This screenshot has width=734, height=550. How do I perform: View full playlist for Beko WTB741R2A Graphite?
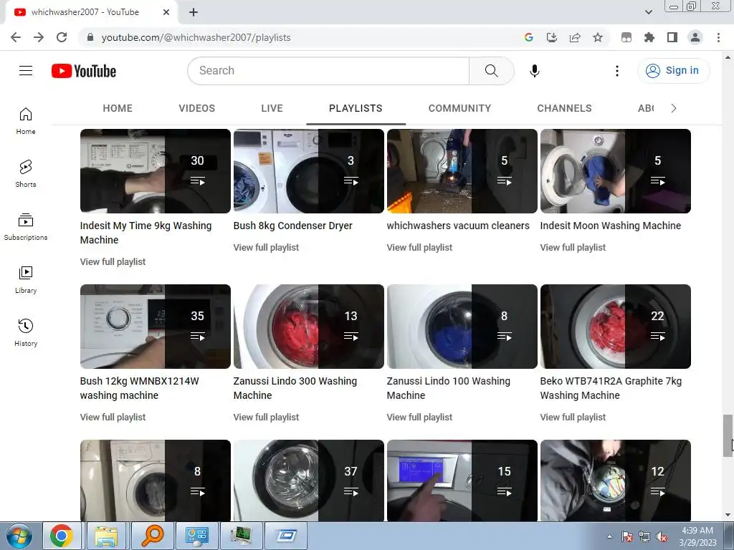tap(573, 418)
